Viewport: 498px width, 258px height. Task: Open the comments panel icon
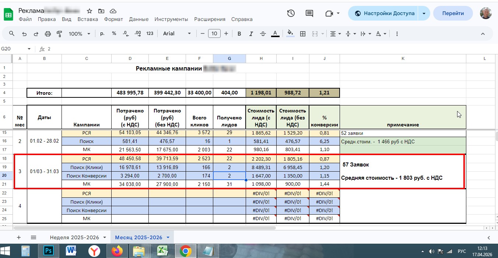(x=309, y=14)
